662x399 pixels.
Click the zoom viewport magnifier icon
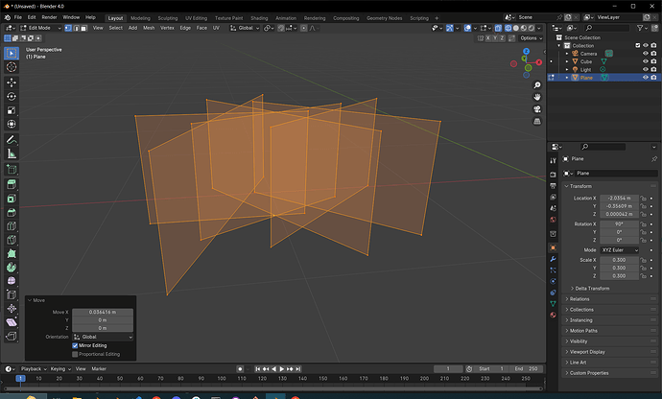pos(537,85)
